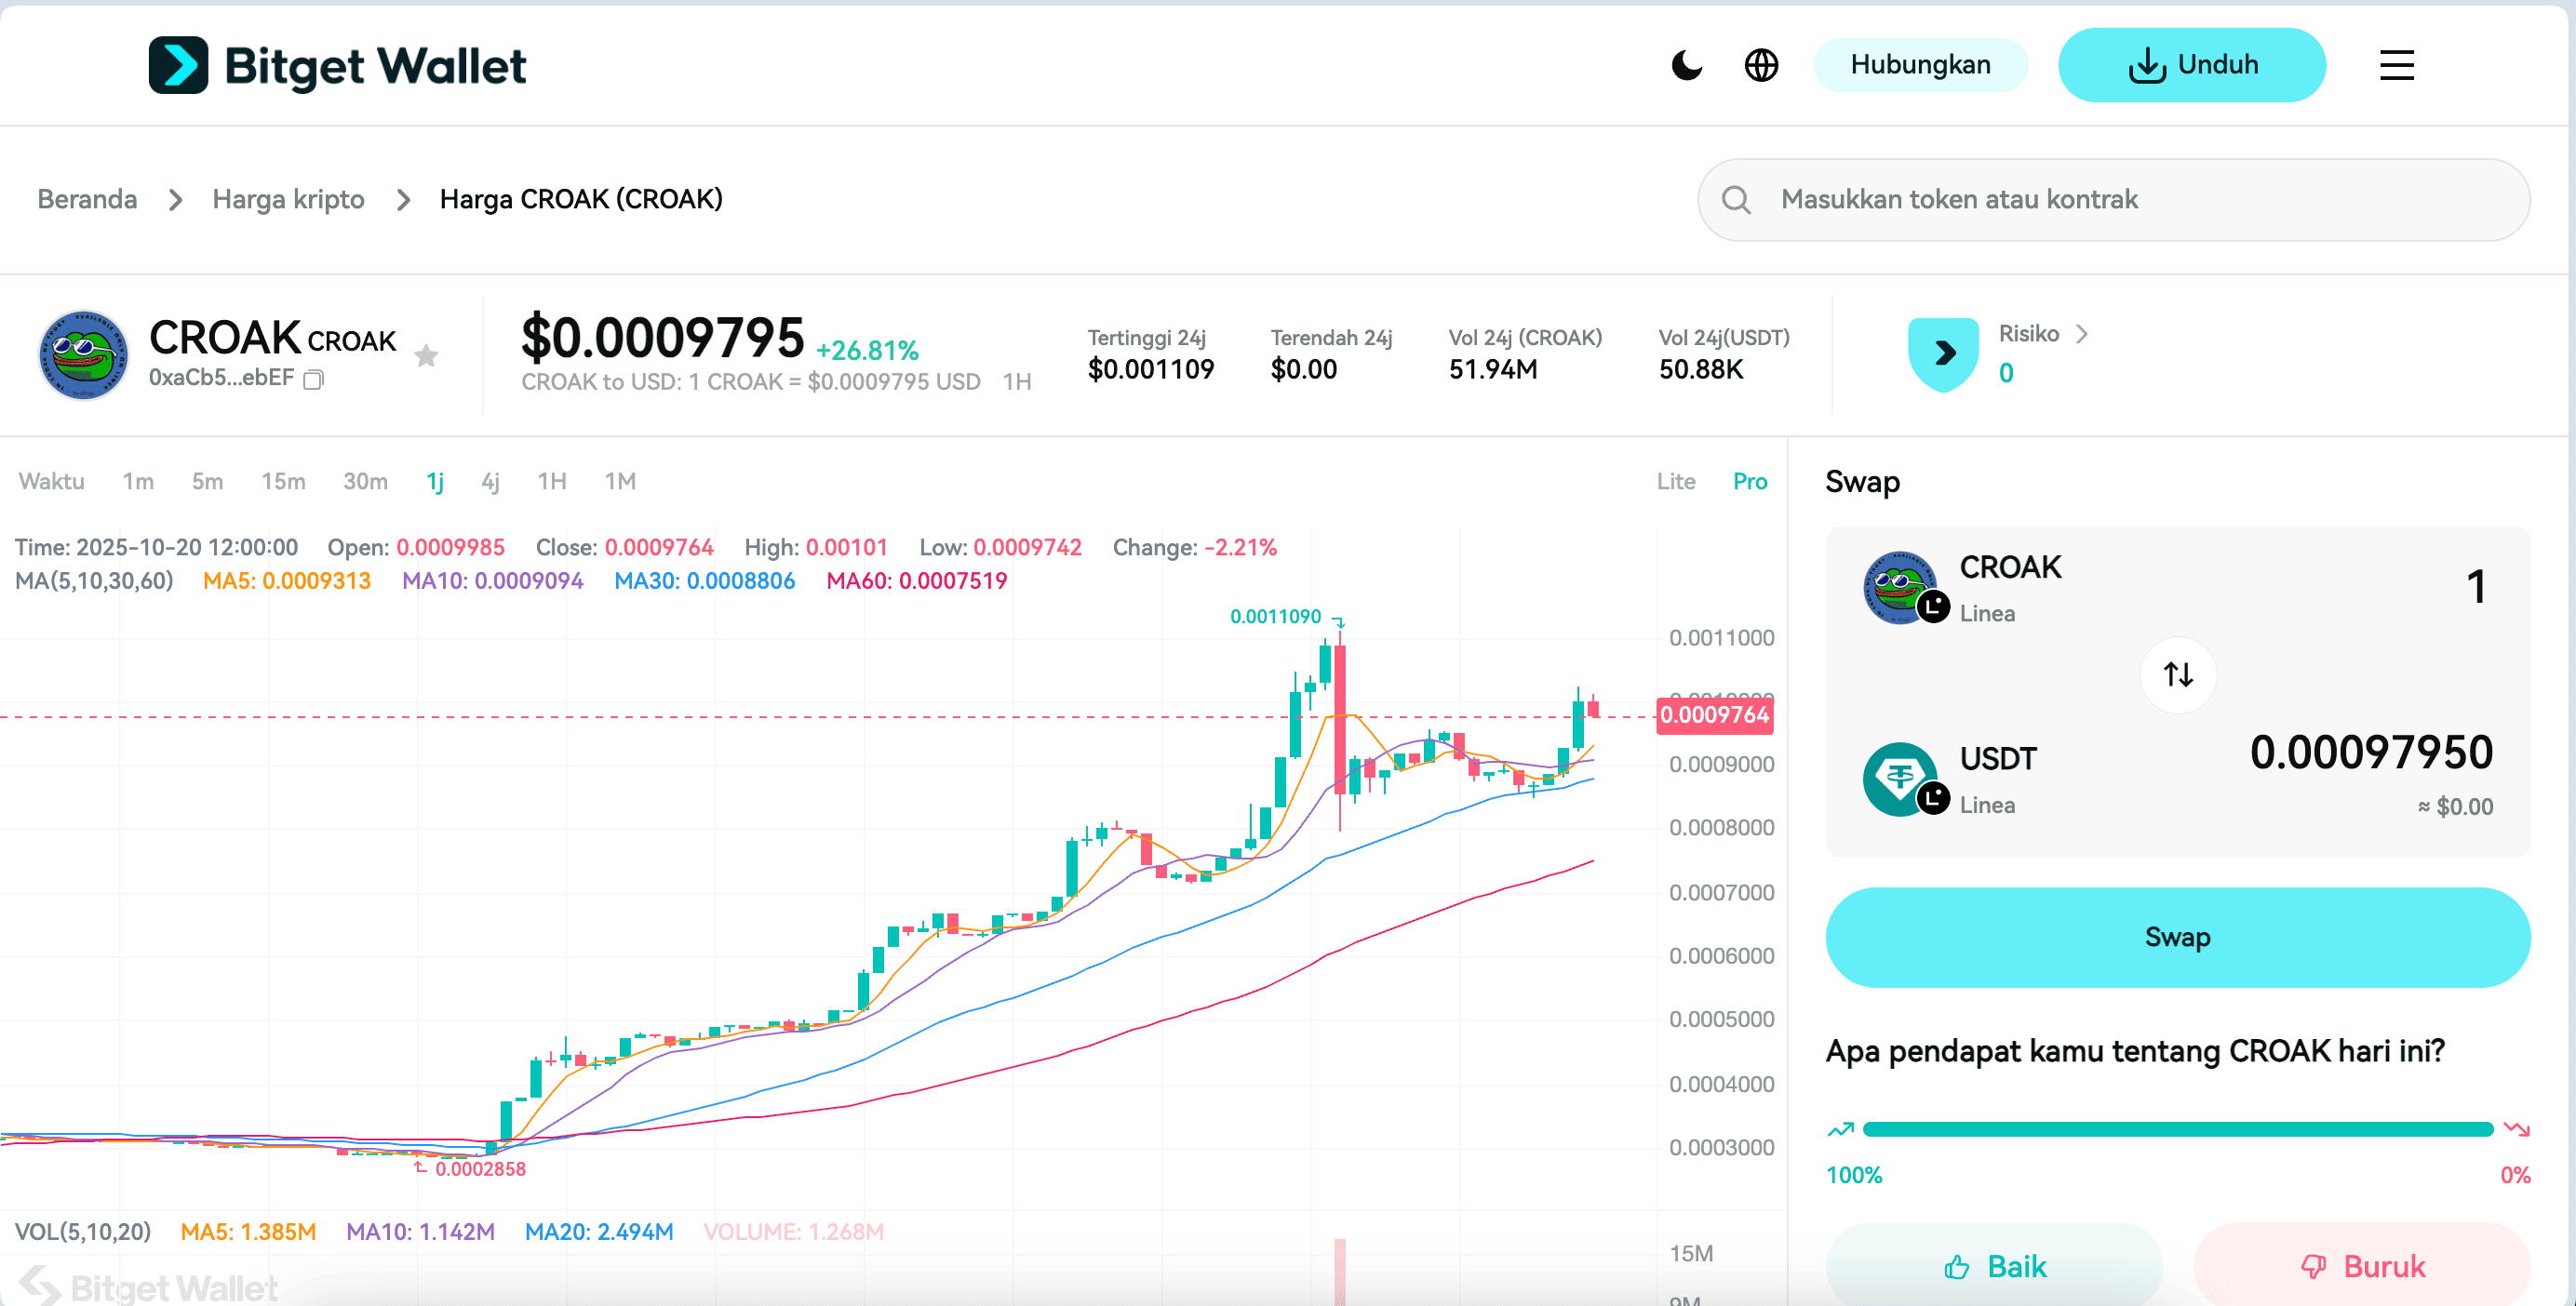The image size is (2576, 1306).
Task: Add CROAK to favorites star
Action: point(426,355)
